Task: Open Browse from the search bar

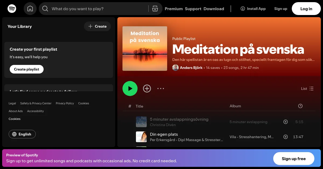Action: (x=155, y=8)
